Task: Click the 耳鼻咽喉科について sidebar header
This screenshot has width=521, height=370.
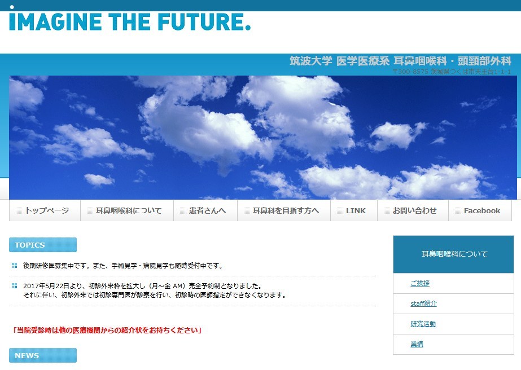Action: [453, 254]
